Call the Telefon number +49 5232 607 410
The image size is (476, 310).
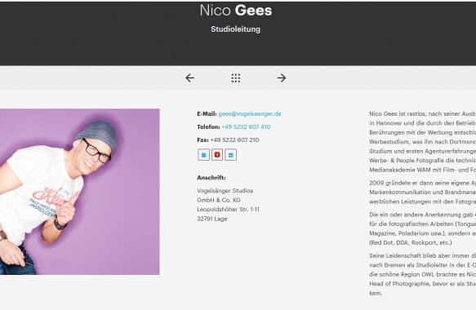coord(246,126)
